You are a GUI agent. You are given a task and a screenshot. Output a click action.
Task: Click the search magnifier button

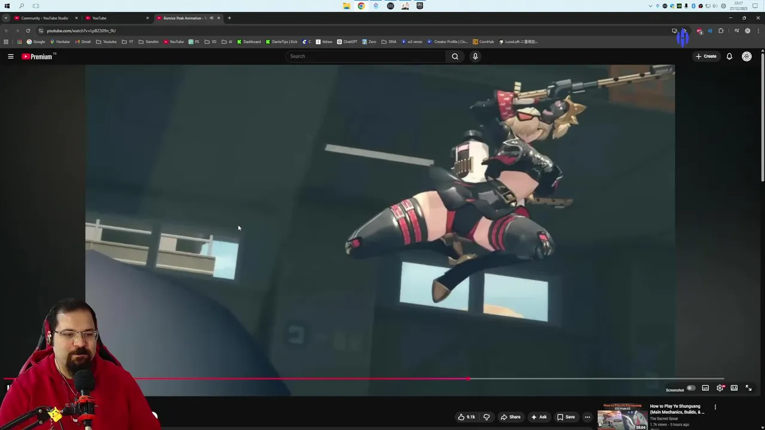click(x=455, y=56)
